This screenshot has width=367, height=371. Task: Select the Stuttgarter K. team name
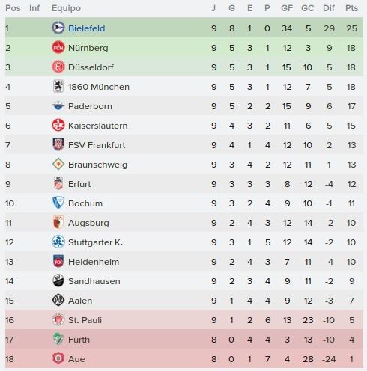pyautogui.click(x=95, y=242)
